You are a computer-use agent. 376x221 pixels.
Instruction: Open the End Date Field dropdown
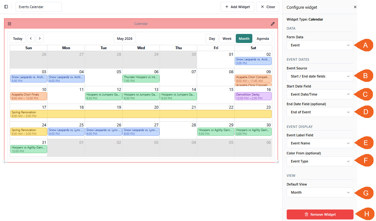[320, 112]
